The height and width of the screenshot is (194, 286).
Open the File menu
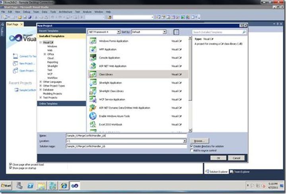coord(3,12)
